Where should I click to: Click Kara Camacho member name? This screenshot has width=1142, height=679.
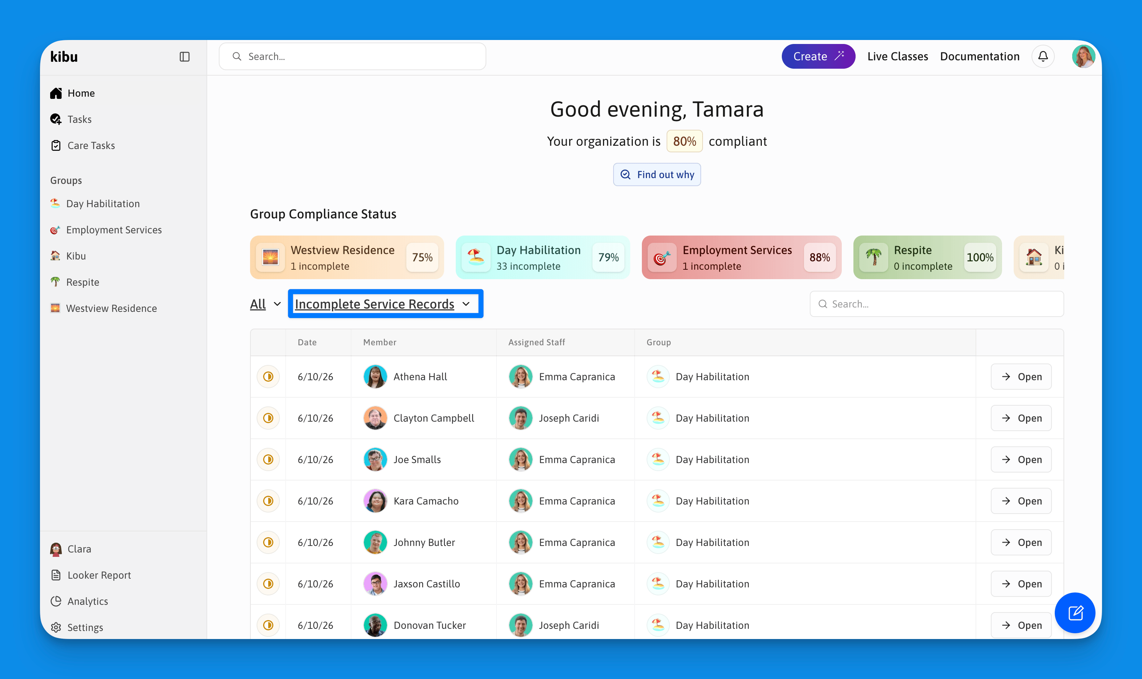click(426, 501)
